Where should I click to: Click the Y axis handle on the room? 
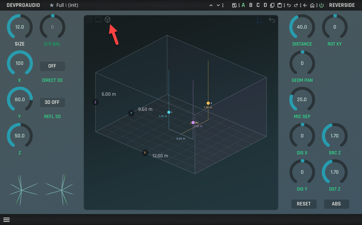131,113
